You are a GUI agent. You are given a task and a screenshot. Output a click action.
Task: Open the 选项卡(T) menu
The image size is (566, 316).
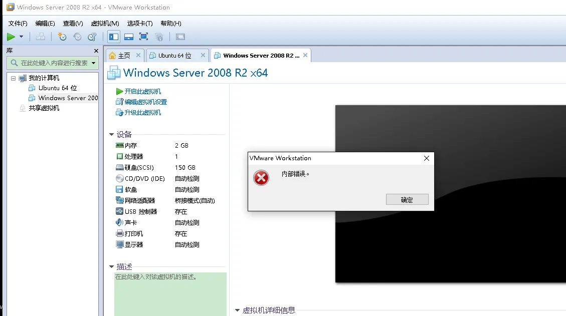(140, 24)
